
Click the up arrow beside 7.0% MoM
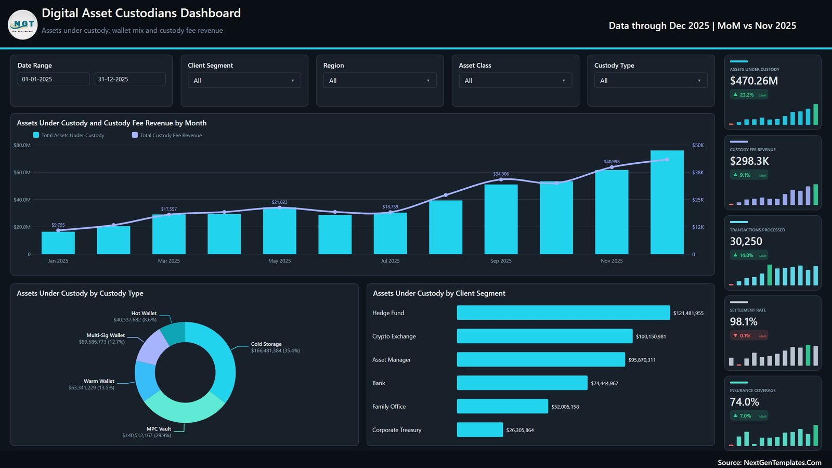(735, 415)
